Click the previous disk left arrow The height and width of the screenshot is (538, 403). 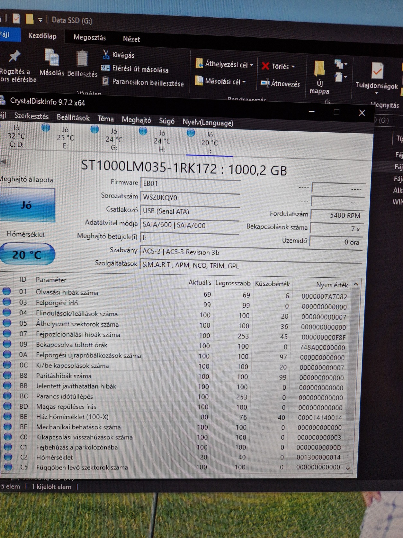[4, 162]
